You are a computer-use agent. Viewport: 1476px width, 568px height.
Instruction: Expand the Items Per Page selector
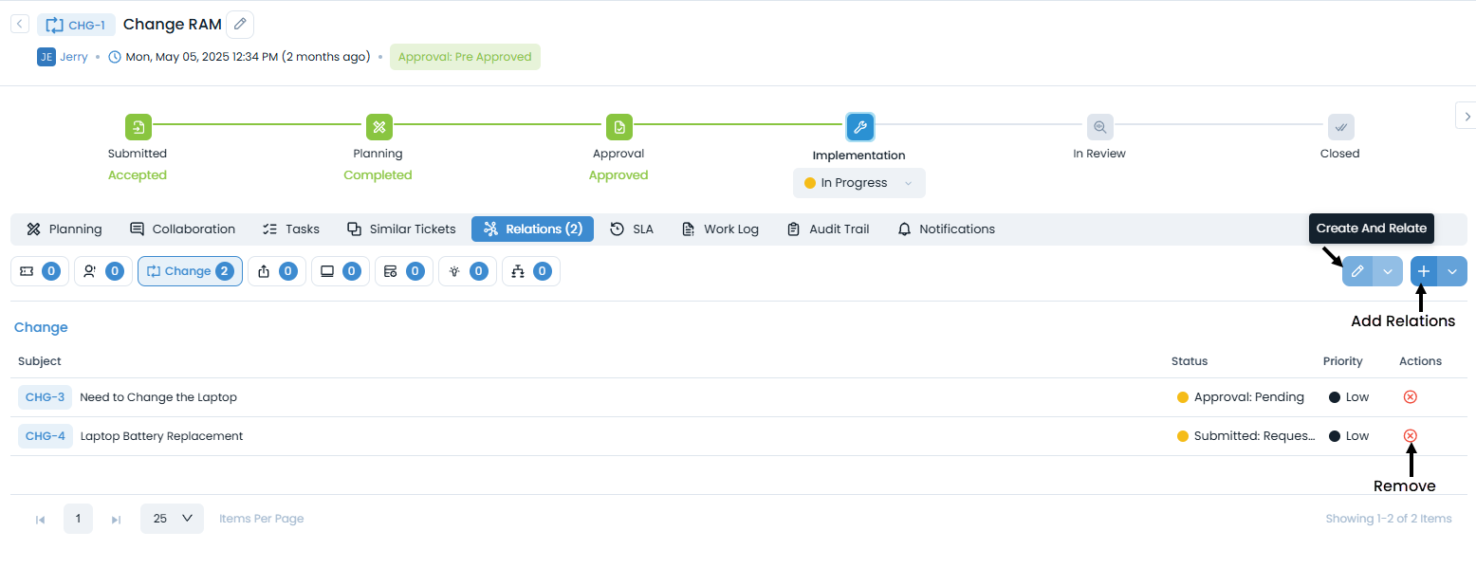pyautogui.click(x=172, y=518)
